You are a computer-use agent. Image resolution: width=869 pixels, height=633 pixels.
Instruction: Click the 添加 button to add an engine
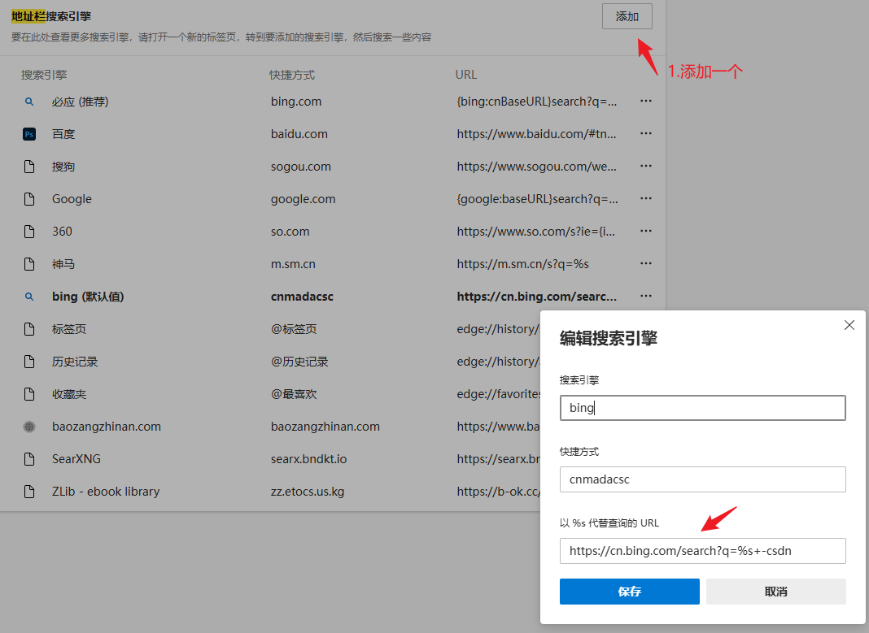pos(627,16)
